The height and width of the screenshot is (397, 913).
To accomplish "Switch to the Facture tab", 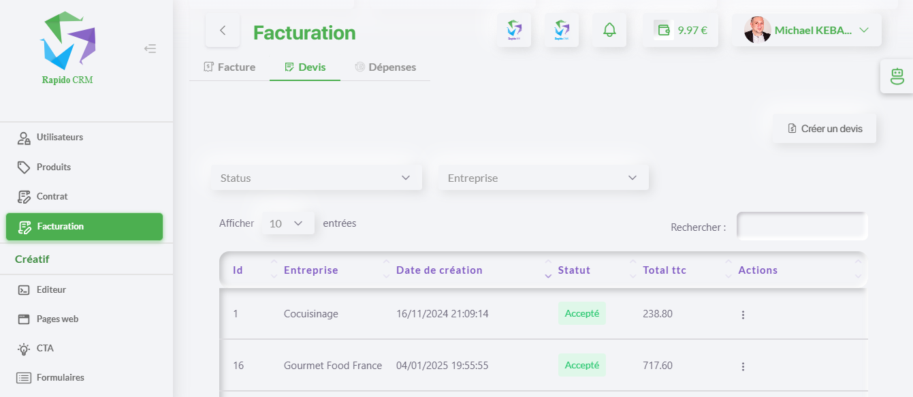I will tap(229, 67).
